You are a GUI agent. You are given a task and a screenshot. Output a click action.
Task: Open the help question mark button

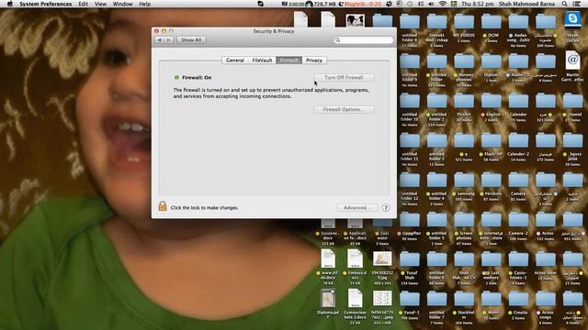386,208
